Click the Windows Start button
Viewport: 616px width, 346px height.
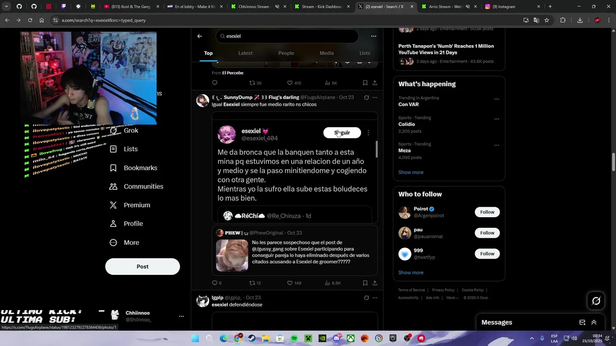(x=195, y=338)
